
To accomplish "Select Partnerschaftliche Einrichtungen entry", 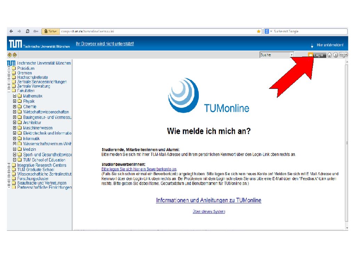I will pos(44,187).
